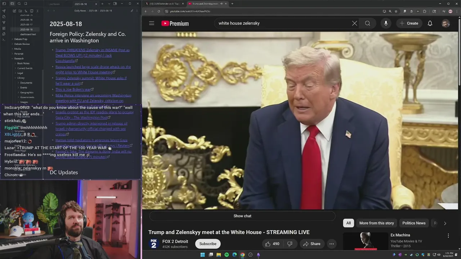Open the Trump THREATENS Zelensky note link
The width and height of the screenshot is (461, 259).
pyautogui.click(x=92, y=55)
